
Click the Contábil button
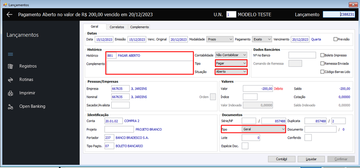(282, 159)
